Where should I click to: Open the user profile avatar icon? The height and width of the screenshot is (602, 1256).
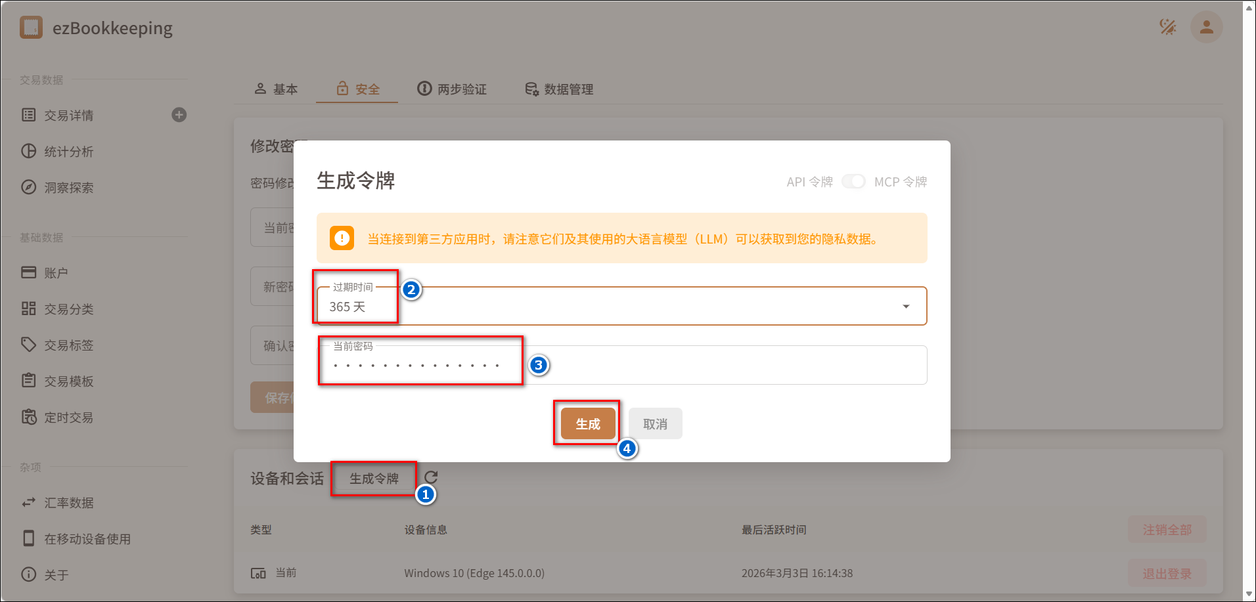point(1206,27)
